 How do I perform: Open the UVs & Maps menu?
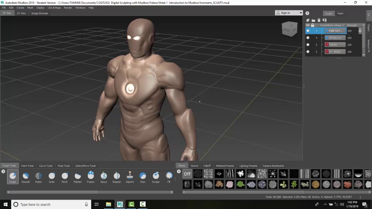pos(54,8)
